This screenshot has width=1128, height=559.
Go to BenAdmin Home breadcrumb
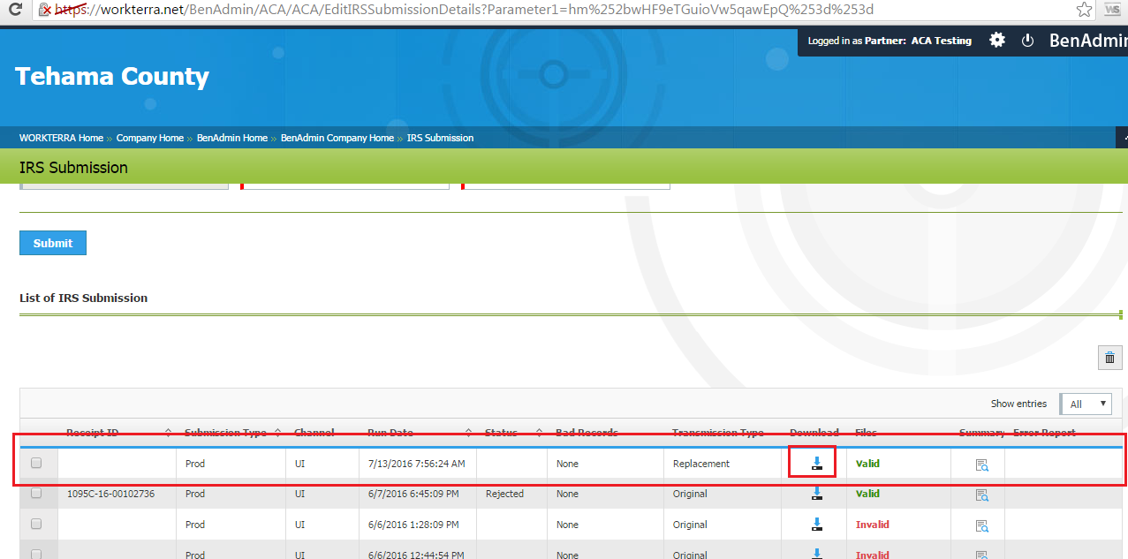point(231,138)
